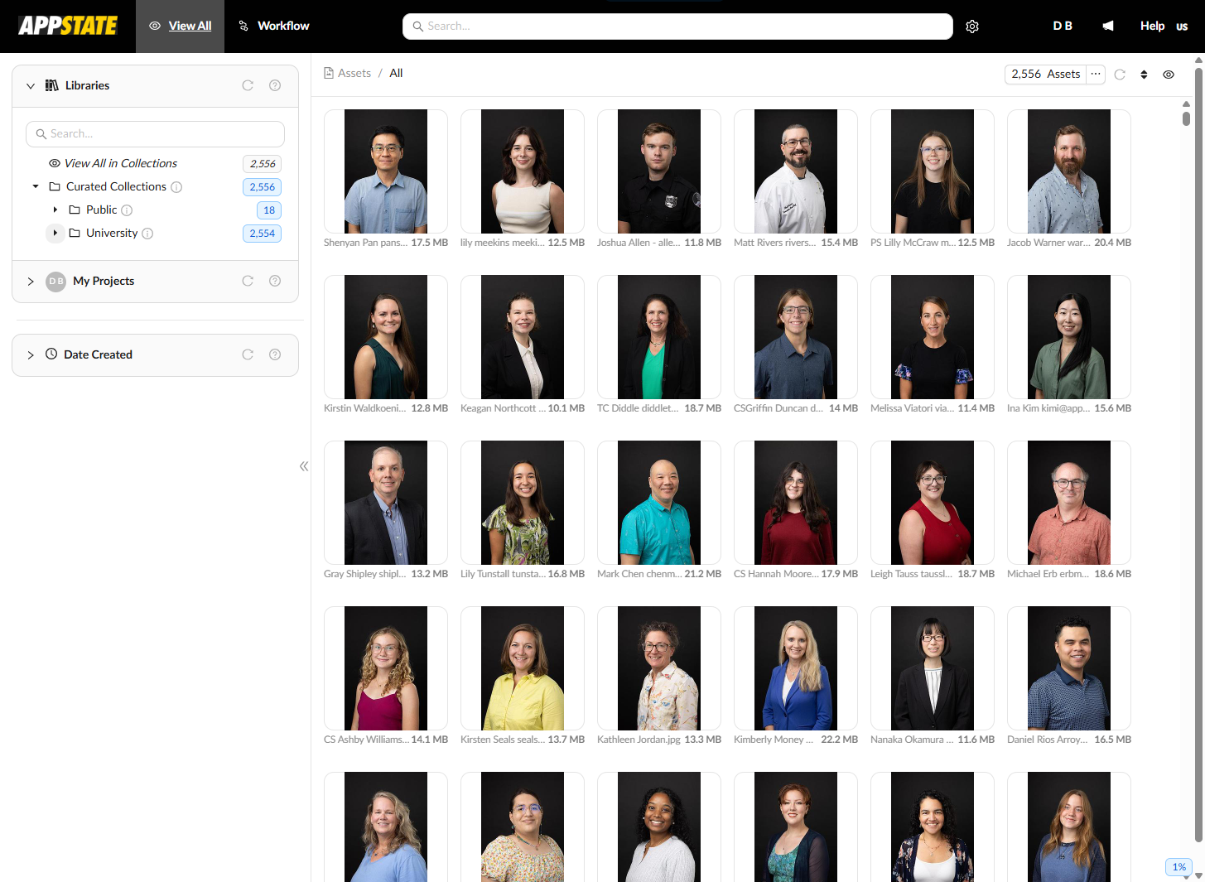Click the Assets breadcrumb link
The height and width of the screenshot is (882, 1205).
(x=354, y=74)
